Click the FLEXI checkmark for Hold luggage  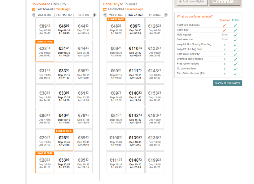tap(235, 35)
